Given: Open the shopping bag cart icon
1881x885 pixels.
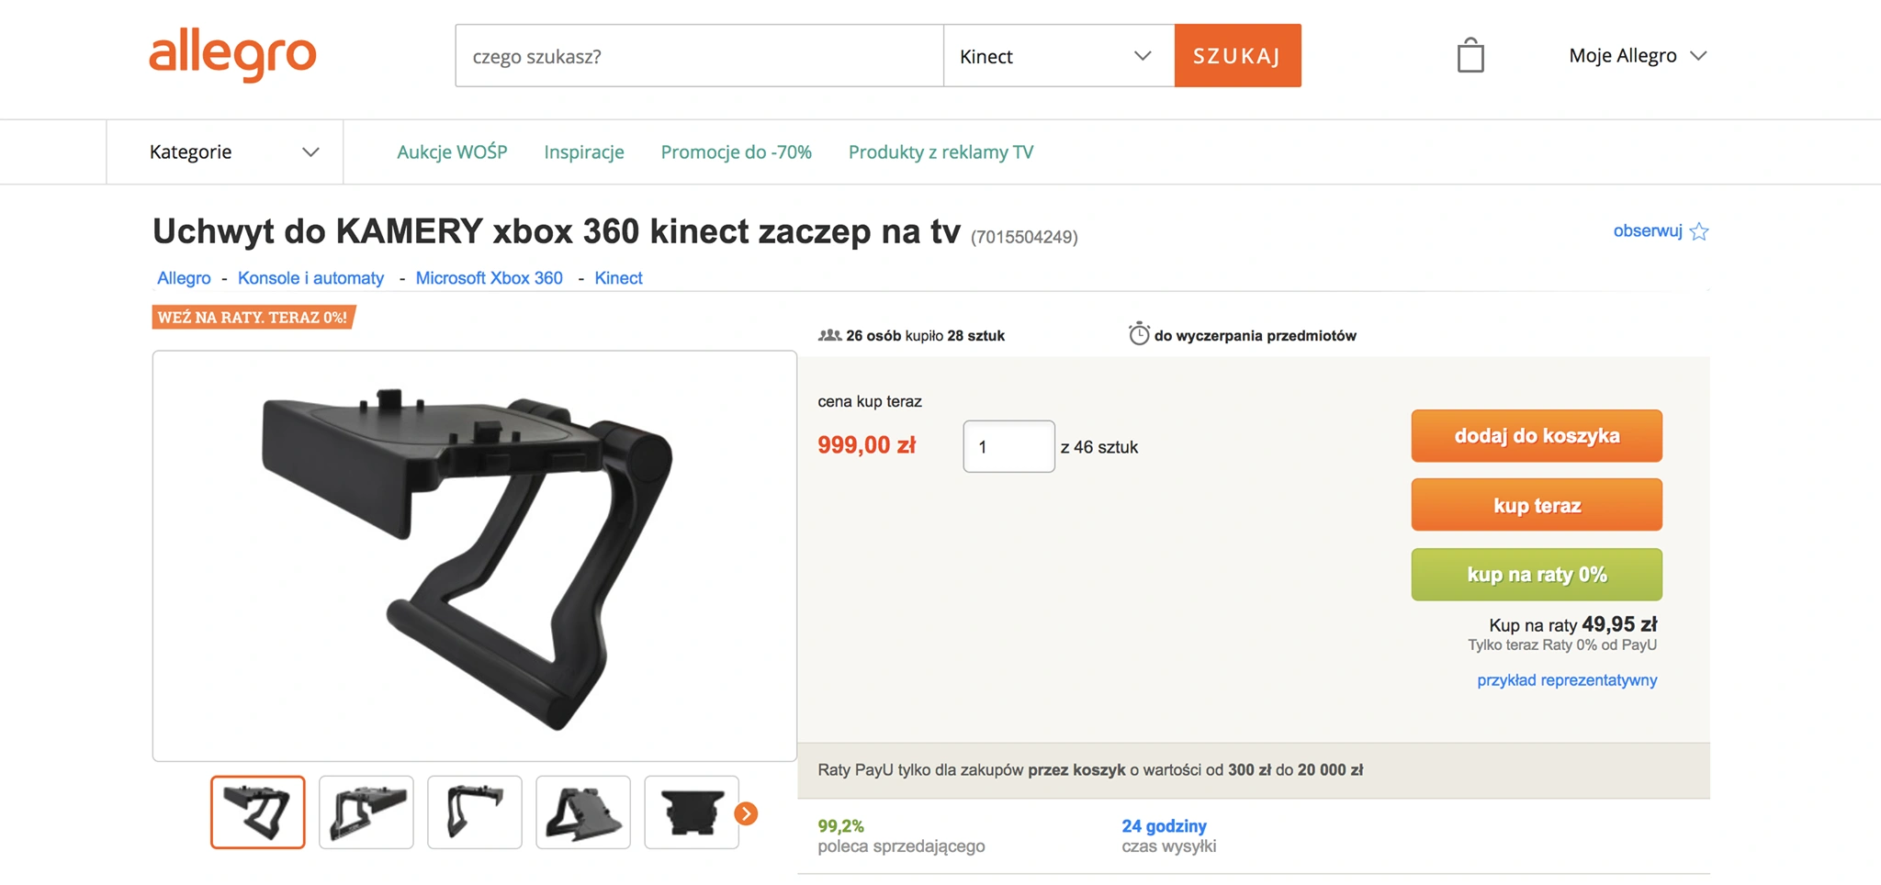Looking at the screenshot, I should (1470, 55).
